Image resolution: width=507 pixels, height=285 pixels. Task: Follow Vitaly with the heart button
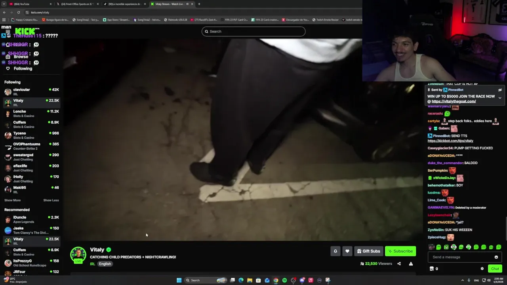pos(347,251)
